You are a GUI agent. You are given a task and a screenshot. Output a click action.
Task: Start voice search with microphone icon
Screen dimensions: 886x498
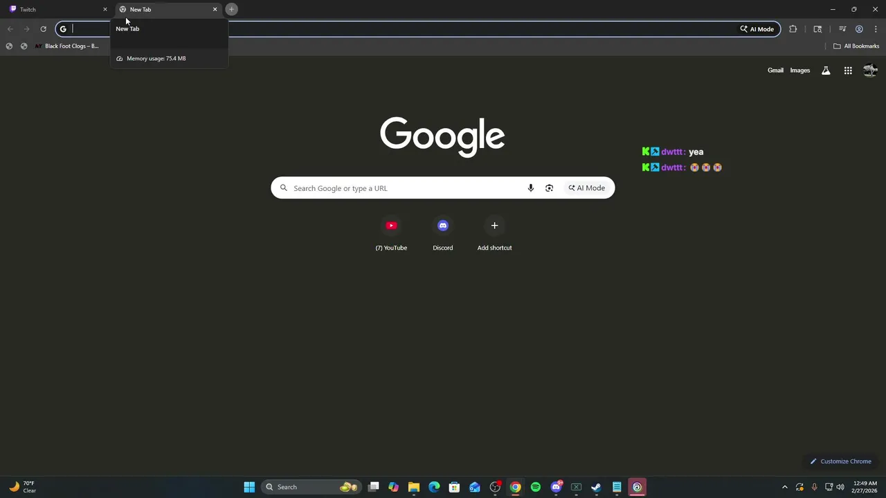tap(531, 188)
